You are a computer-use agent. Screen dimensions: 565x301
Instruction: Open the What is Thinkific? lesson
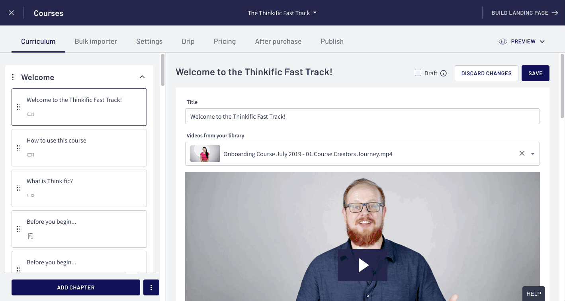pos(79,188)
